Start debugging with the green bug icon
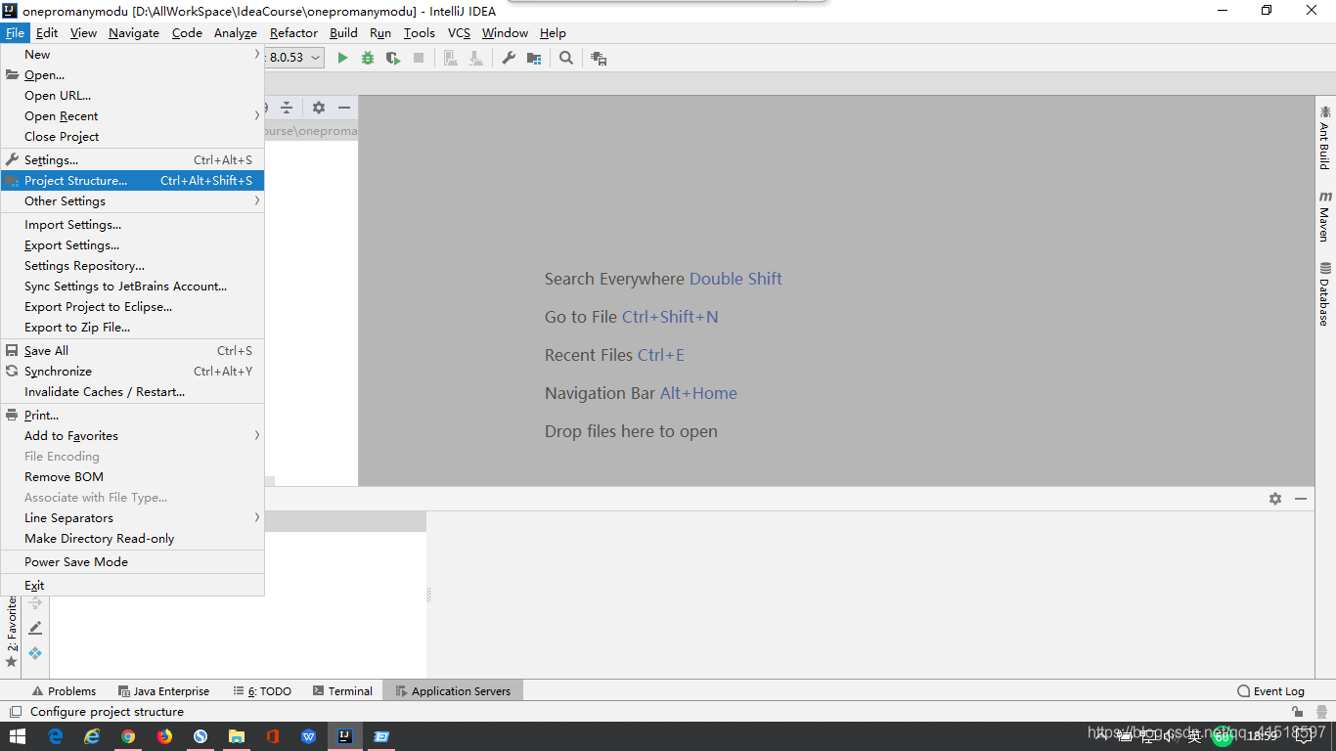This screenshot has width=1336, height=751. 368,58
